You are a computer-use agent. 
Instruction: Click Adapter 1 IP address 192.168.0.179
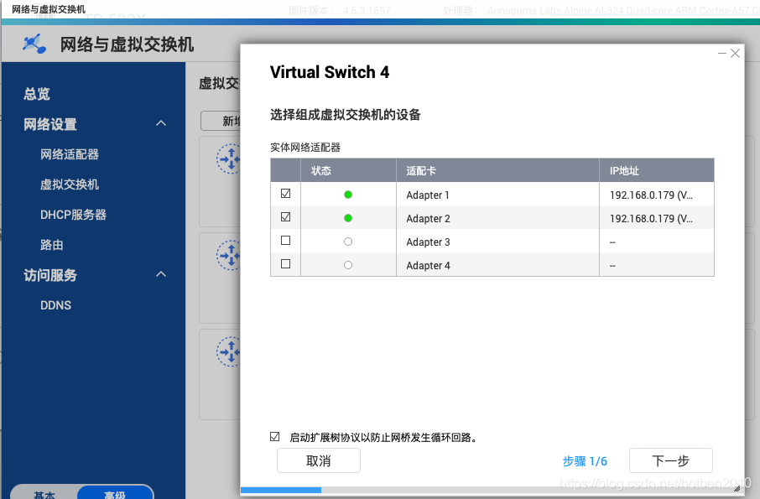click(652, 195)
